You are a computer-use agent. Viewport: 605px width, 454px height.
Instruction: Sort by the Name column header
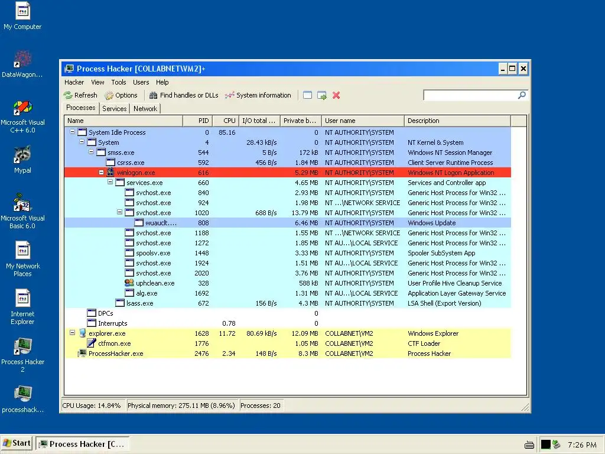tap(123, 121)
